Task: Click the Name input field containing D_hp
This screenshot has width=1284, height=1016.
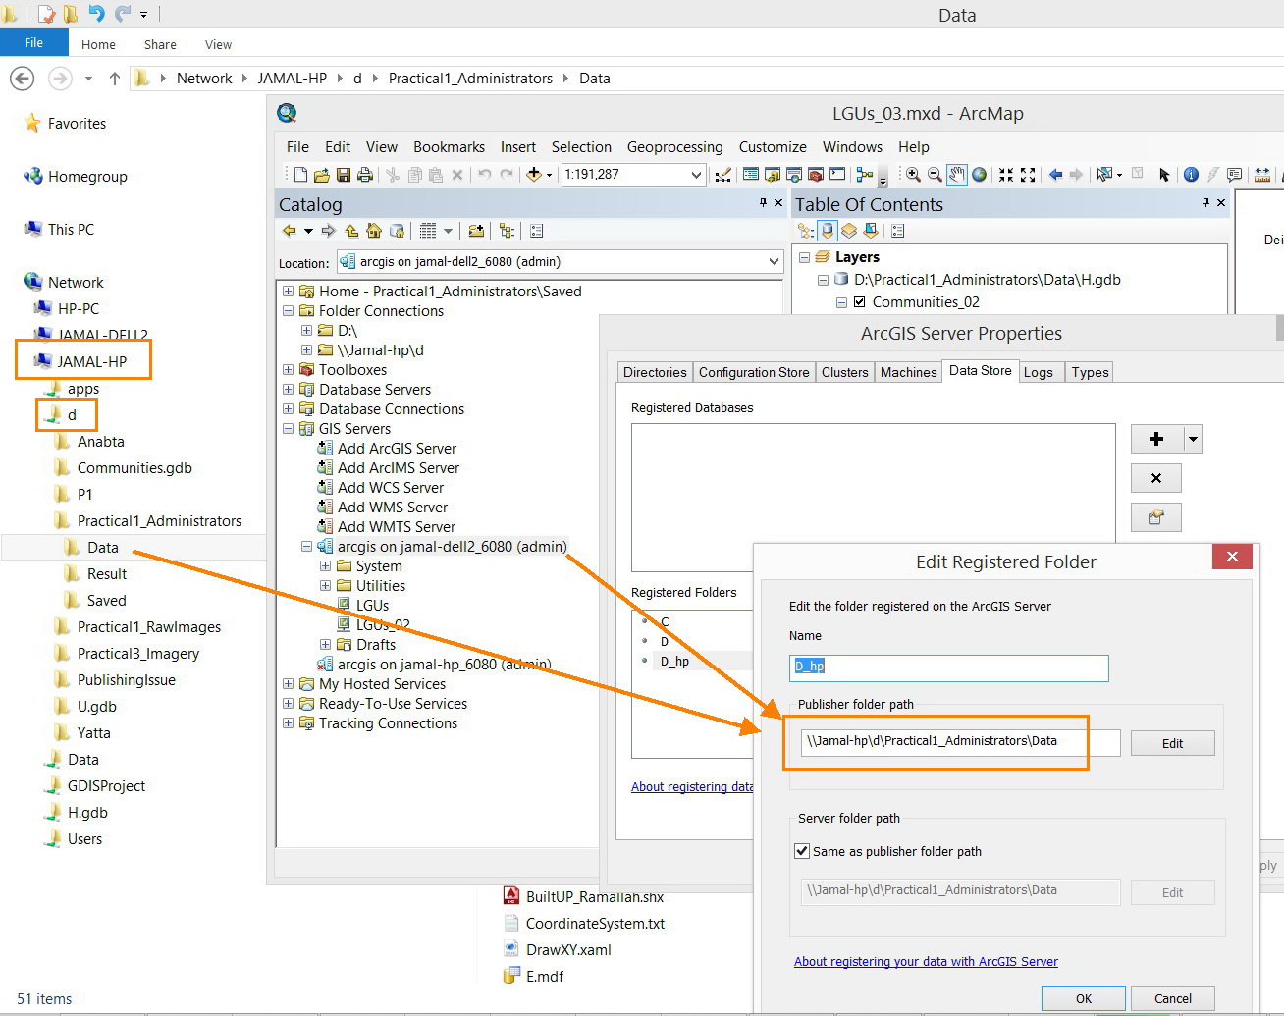Action: pos(949,668)
